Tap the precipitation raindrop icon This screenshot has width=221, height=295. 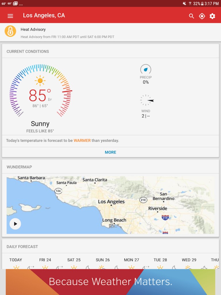coord(146,69)
